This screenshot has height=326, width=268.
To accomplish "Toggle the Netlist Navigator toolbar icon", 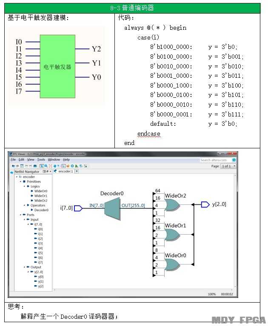I will tap(63, 166).
